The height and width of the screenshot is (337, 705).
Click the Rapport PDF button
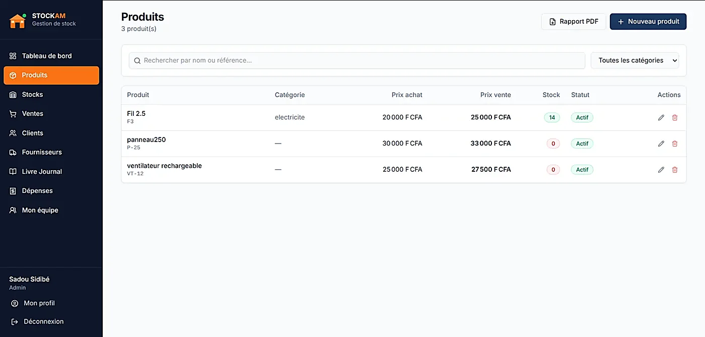574,22
